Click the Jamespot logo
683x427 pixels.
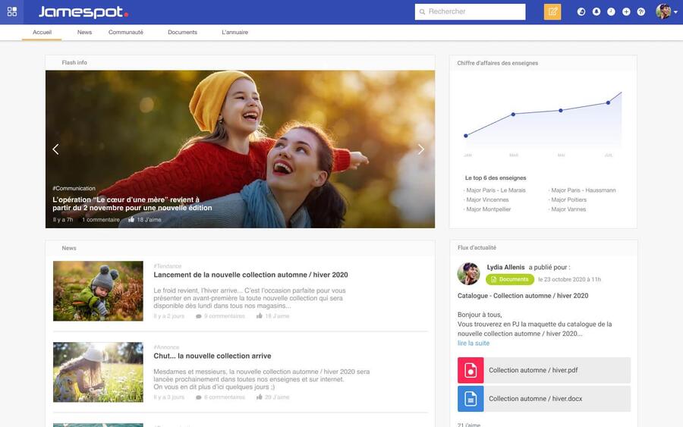click(83, 11)
